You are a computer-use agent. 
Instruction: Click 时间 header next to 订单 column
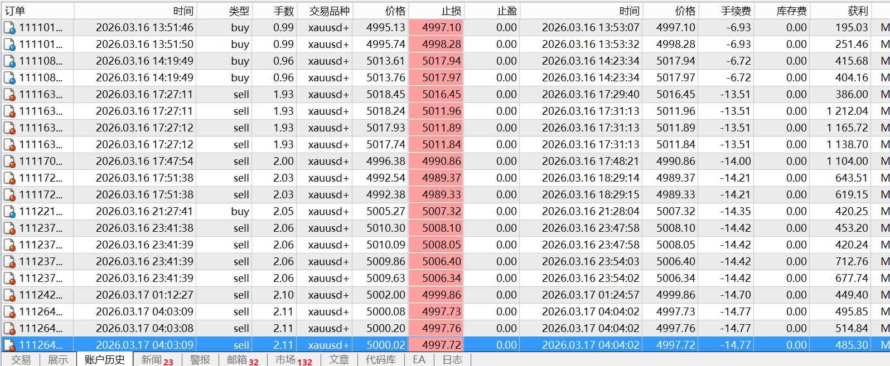coord(135,11)
